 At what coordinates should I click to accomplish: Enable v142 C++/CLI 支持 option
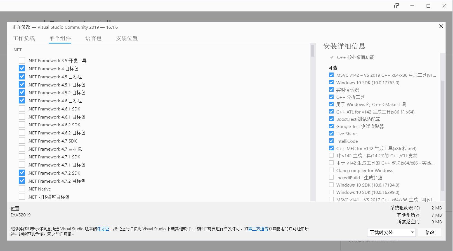[331, 155]
